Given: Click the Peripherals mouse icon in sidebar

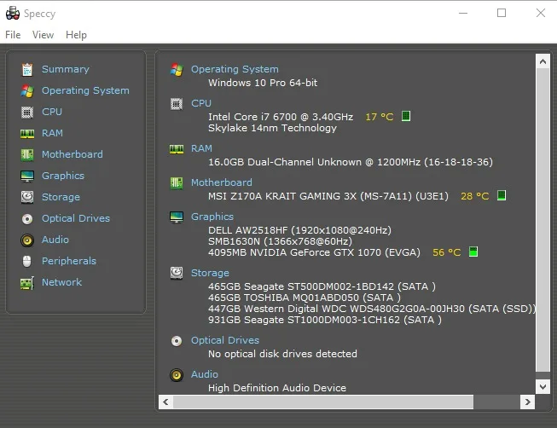Looking at the screenshot, I should (27, 262).
